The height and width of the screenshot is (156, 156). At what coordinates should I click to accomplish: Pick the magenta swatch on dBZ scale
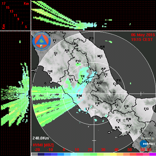(153, 154)
